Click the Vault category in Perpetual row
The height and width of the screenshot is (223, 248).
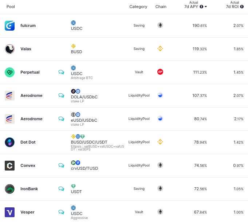coord(139,72)
